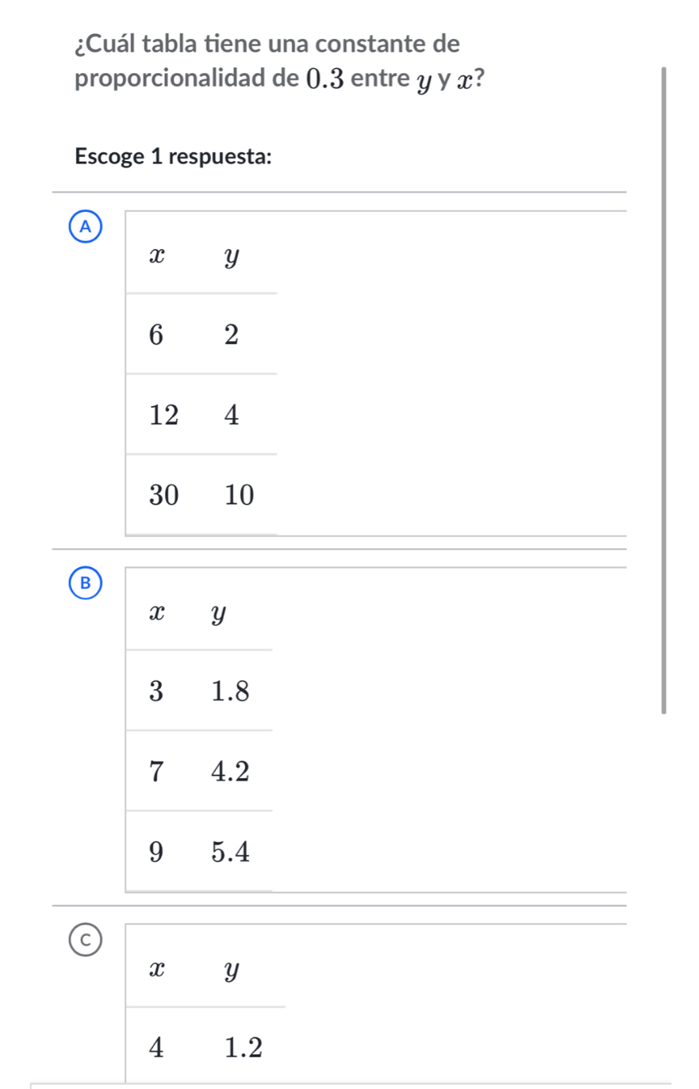Click the value 1.8 in table B

tap(231, 692)
